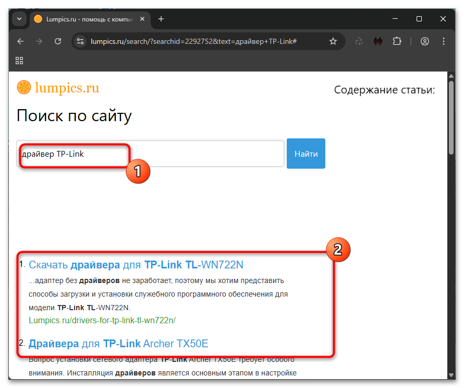Screen dimensions: 464x388
Task: Open the browser profile icon
Action: pos(425,41)
